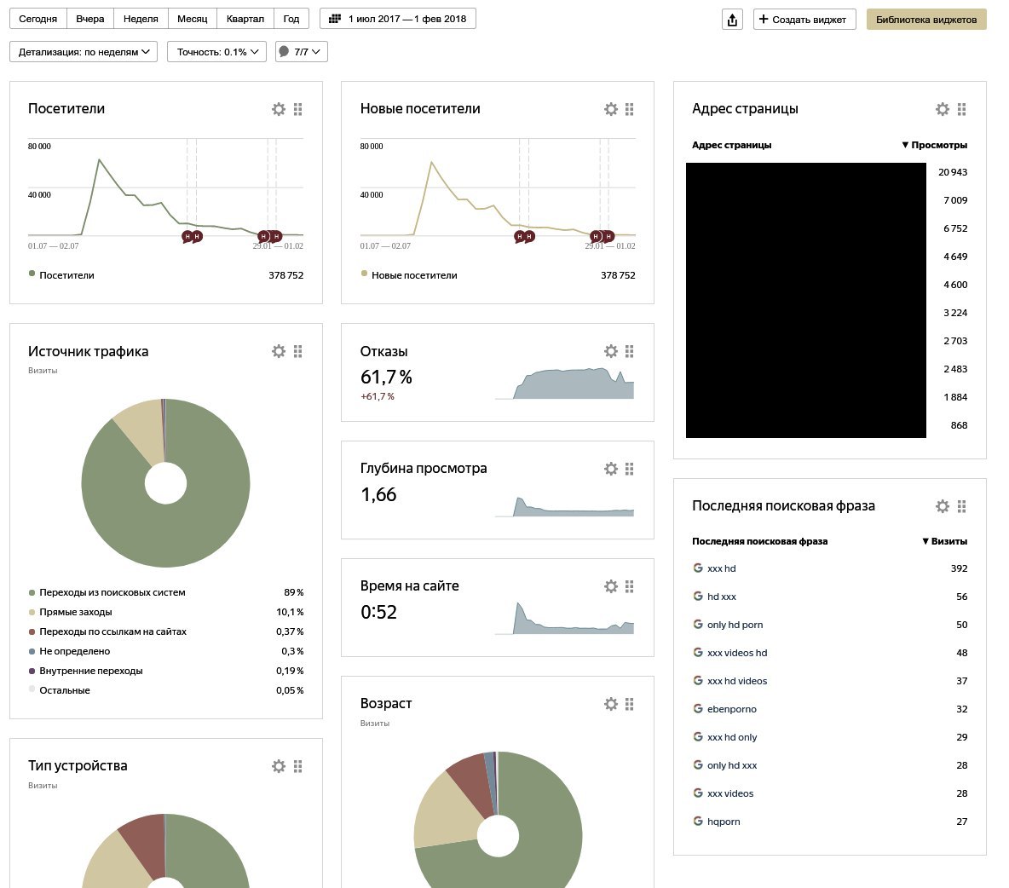
Task: Select the Вчера period tab
Action: [x=90, y=19]
